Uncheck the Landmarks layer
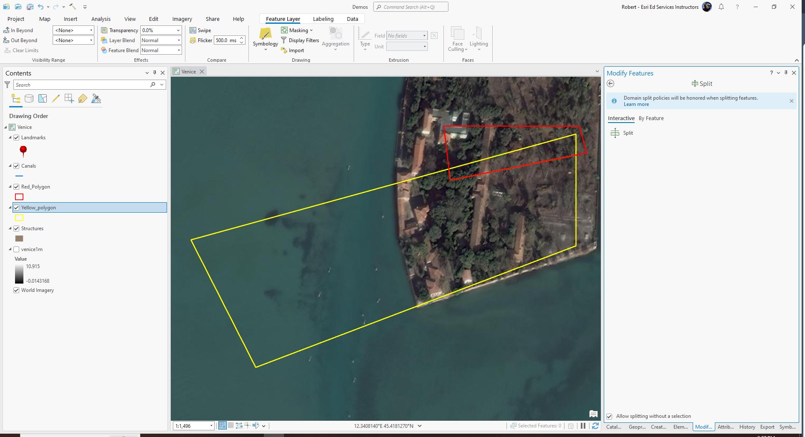The width and height of the screenshot is (805, 437). tap(16, 137)
